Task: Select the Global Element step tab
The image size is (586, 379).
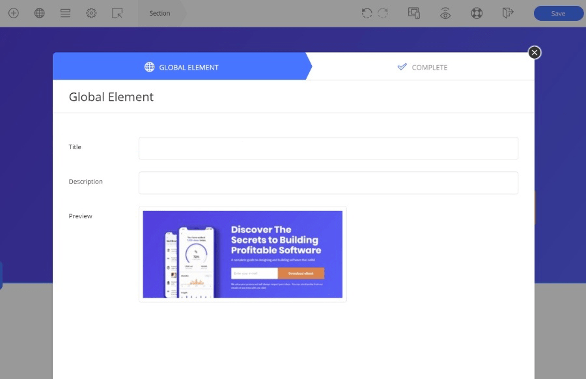Action: 181,66
